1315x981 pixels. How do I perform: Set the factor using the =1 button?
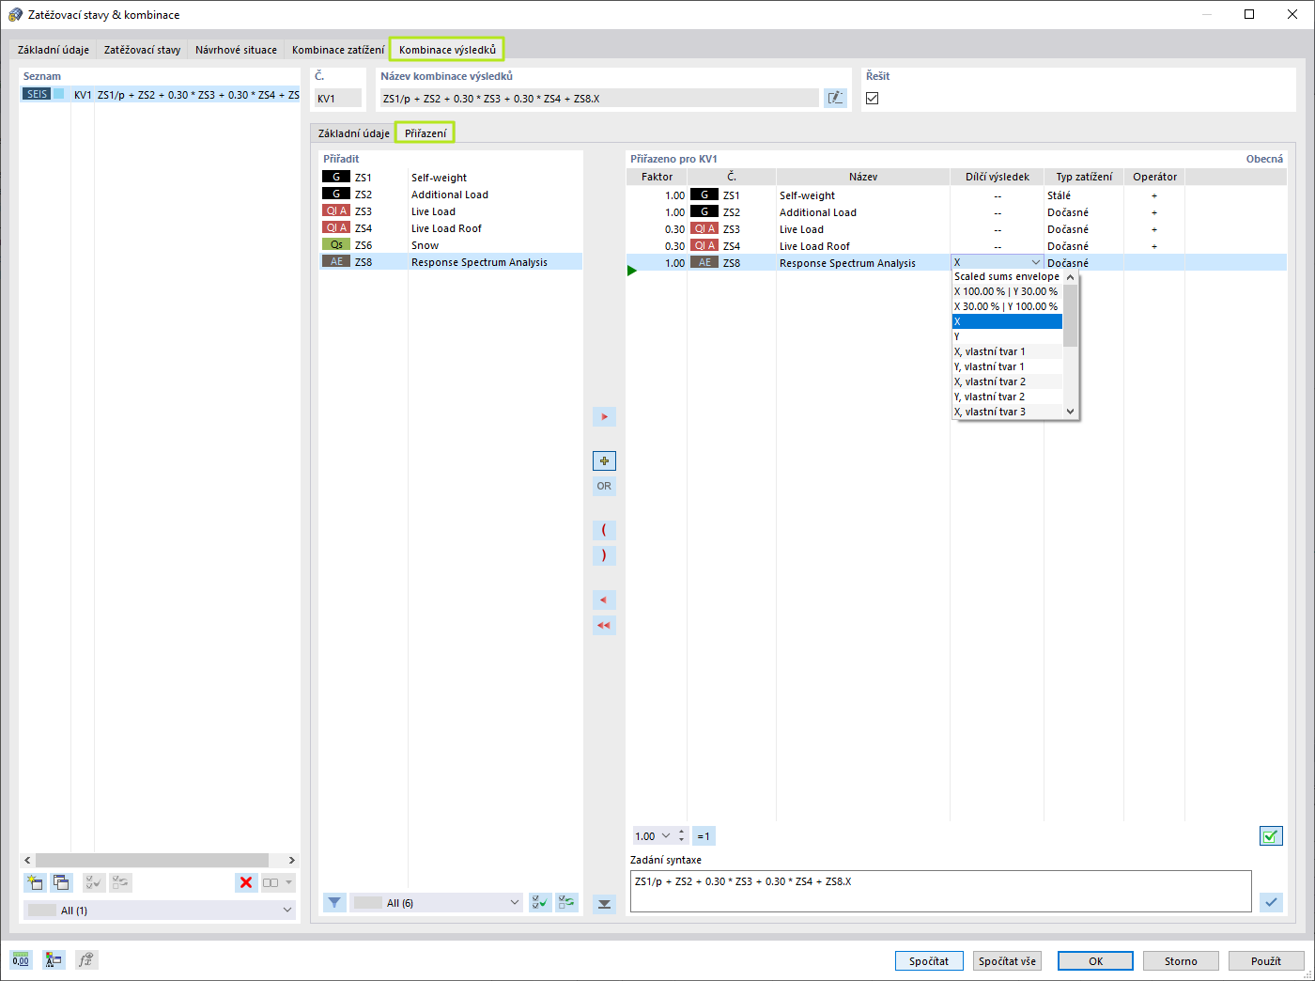click(x=704, y=835)
